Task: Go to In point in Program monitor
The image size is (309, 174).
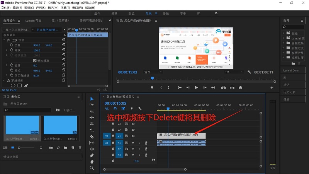Action: coord(180,87)
